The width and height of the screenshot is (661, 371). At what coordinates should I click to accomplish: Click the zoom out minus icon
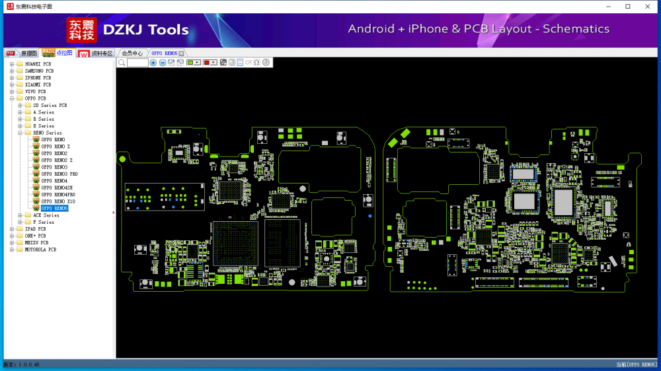click(x=163, y=63)
